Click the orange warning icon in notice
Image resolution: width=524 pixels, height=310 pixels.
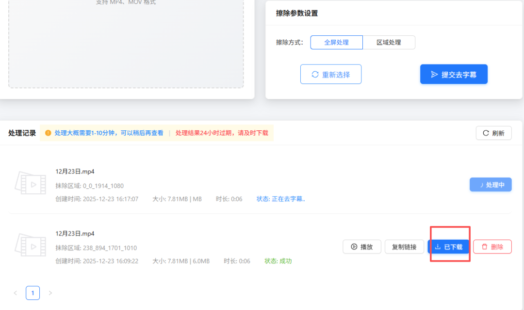pyautogui.click(x=48, y=133)
